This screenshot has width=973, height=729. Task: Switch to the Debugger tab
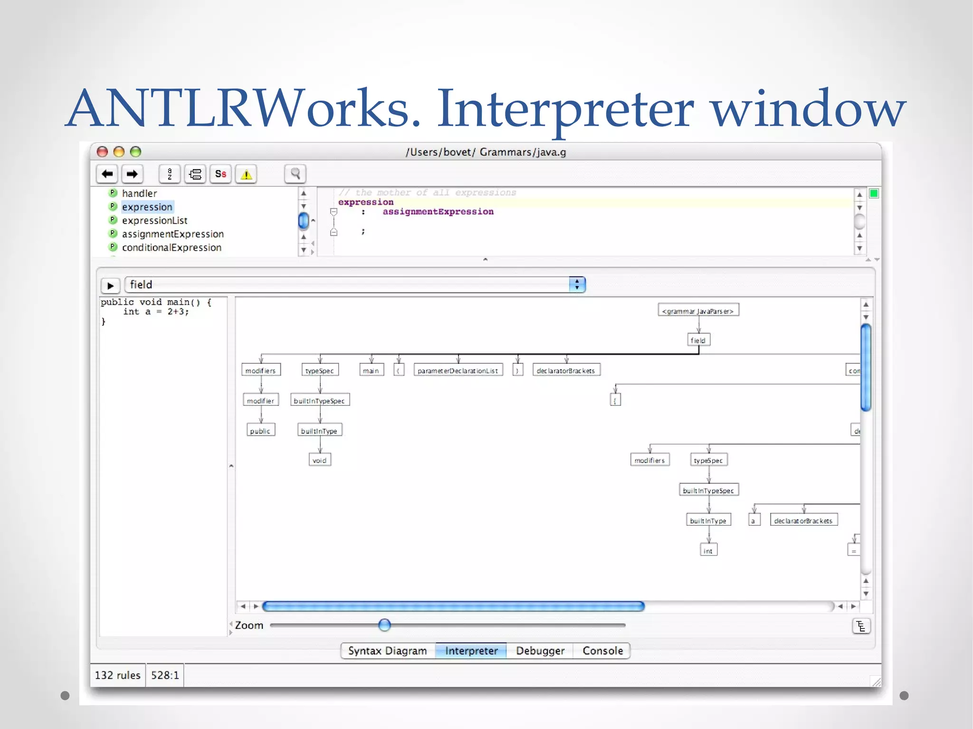(540, 651)
